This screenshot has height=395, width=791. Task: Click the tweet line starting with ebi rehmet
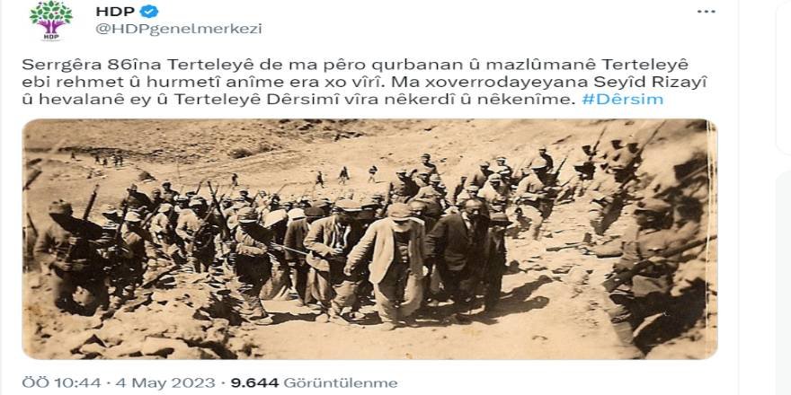365,82
